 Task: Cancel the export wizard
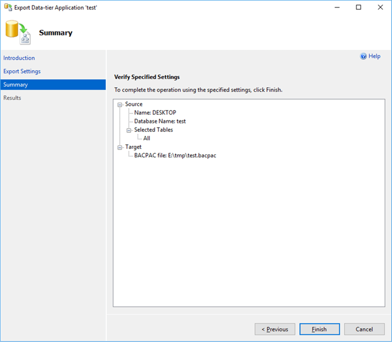point(364,329)
